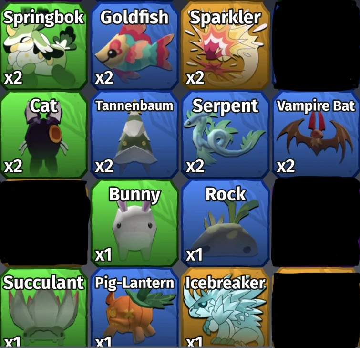Select the blacked-out card right of Rock
The width and height of the screenshot is (360, 348).
[316, 223]
